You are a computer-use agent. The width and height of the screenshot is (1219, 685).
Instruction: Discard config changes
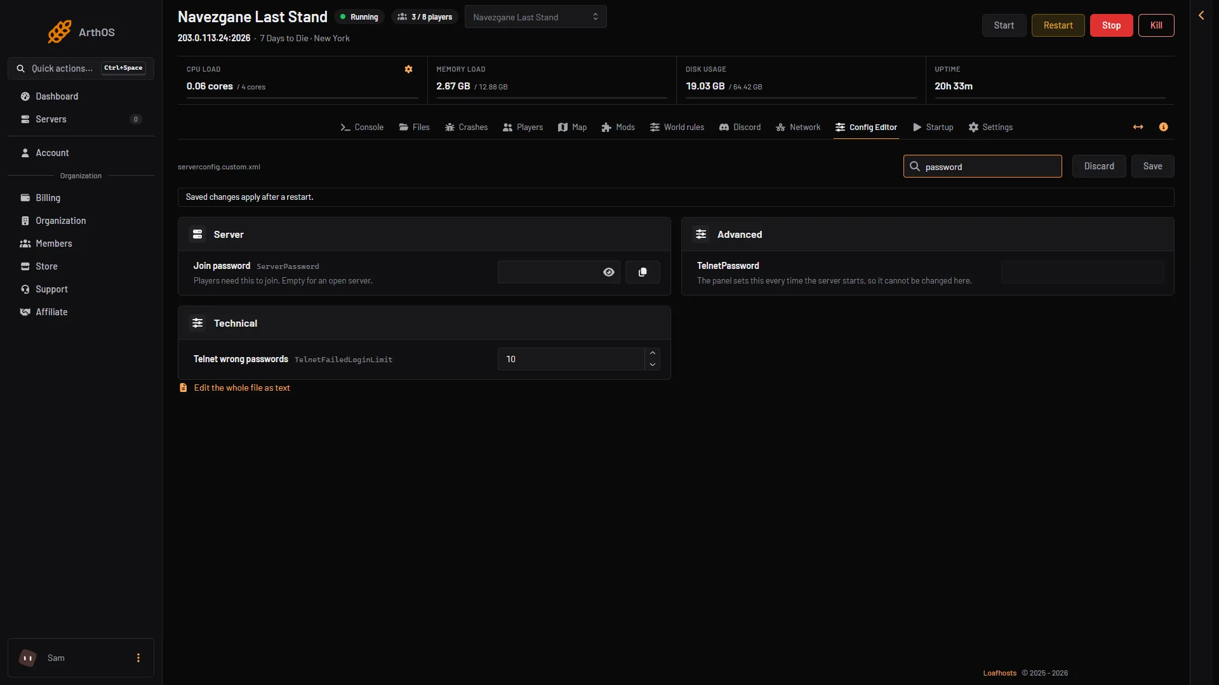(1099, 166)
